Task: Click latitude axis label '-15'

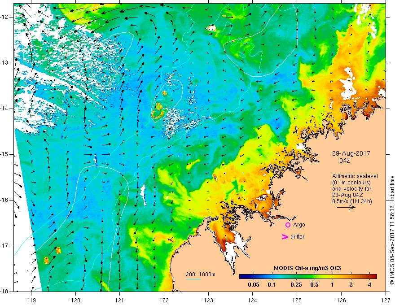Action: click(5, 154)
